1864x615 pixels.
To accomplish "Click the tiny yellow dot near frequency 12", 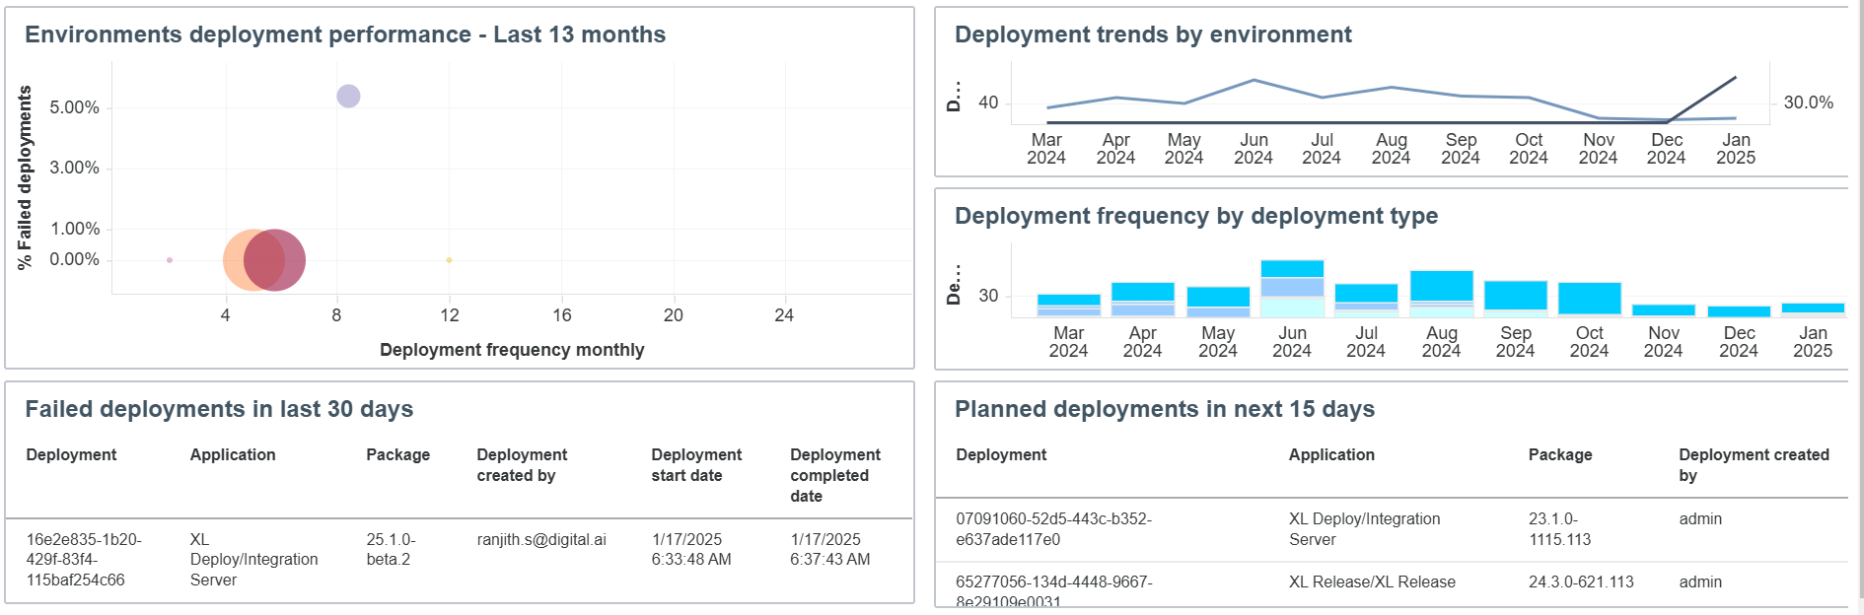I will pyautogui.click(x=449, y=260).
